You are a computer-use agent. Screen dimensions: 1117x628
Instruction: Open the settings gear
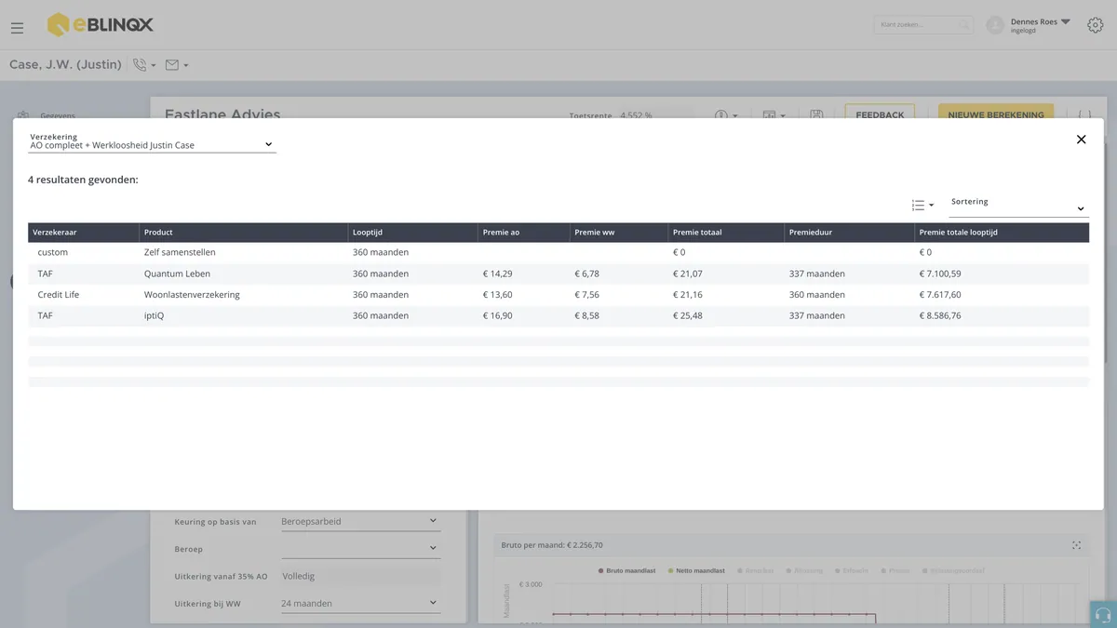pyautogui.click(x=1096, y=25)
